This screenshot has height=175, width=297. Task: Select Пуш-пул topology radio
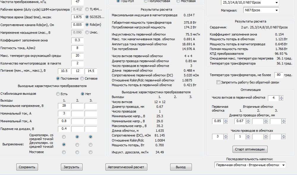[118, 1]
